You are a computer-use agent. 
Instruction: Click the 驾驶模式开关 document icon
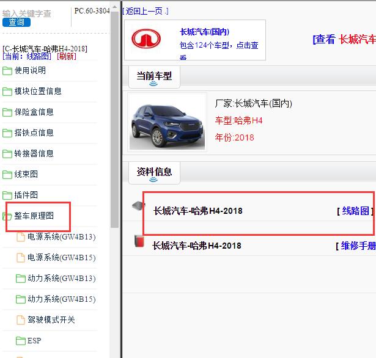click(21, 320)
